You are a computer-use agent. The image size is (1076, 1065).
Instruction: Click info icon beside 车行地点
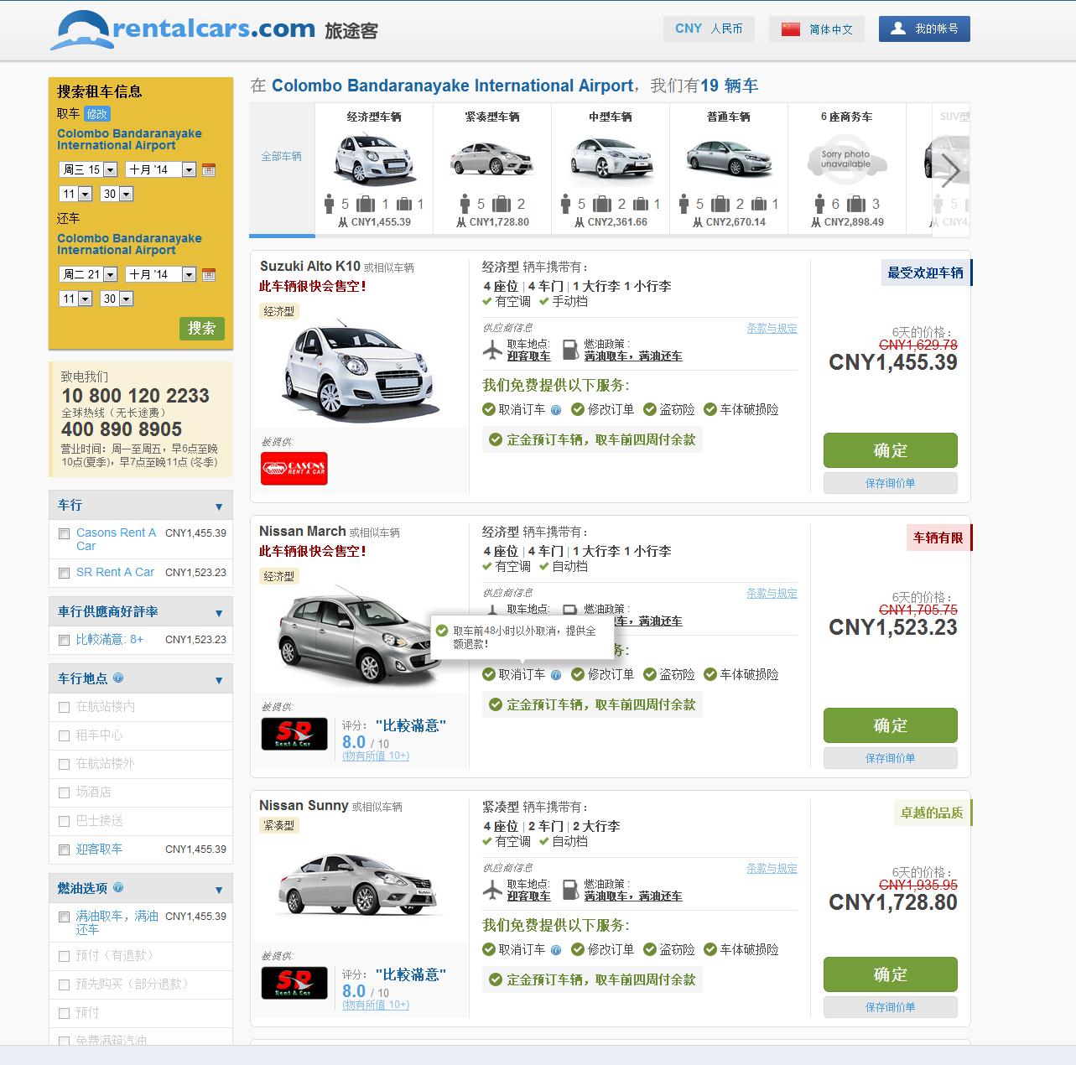118,678
